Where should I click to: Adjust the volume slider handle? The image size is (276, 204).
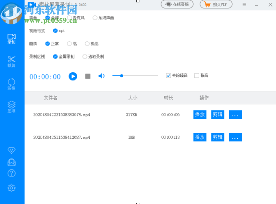click(x=122, y=75)
